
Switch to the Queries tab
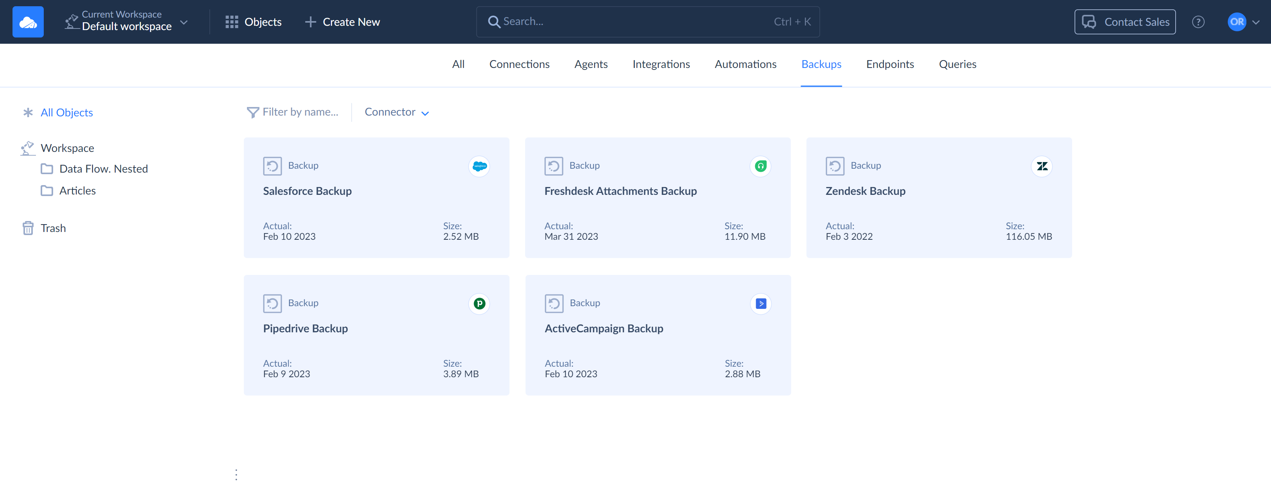(957, 64)
